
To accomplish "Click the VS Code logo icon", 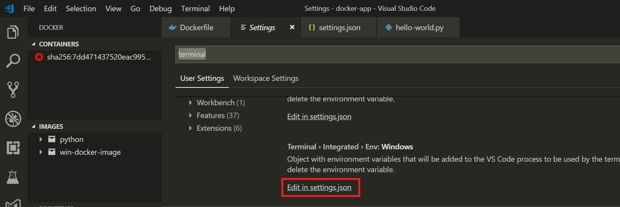I will click(9, 8).
